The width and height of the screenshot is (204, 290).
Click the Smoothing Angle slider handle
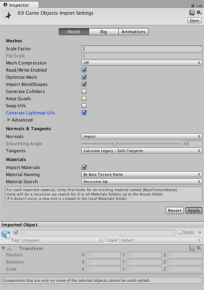[x=115, y=144]
